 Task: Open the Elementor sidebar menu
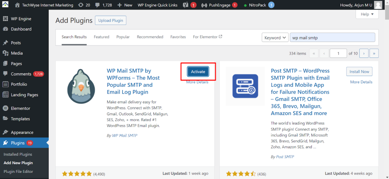20,108
